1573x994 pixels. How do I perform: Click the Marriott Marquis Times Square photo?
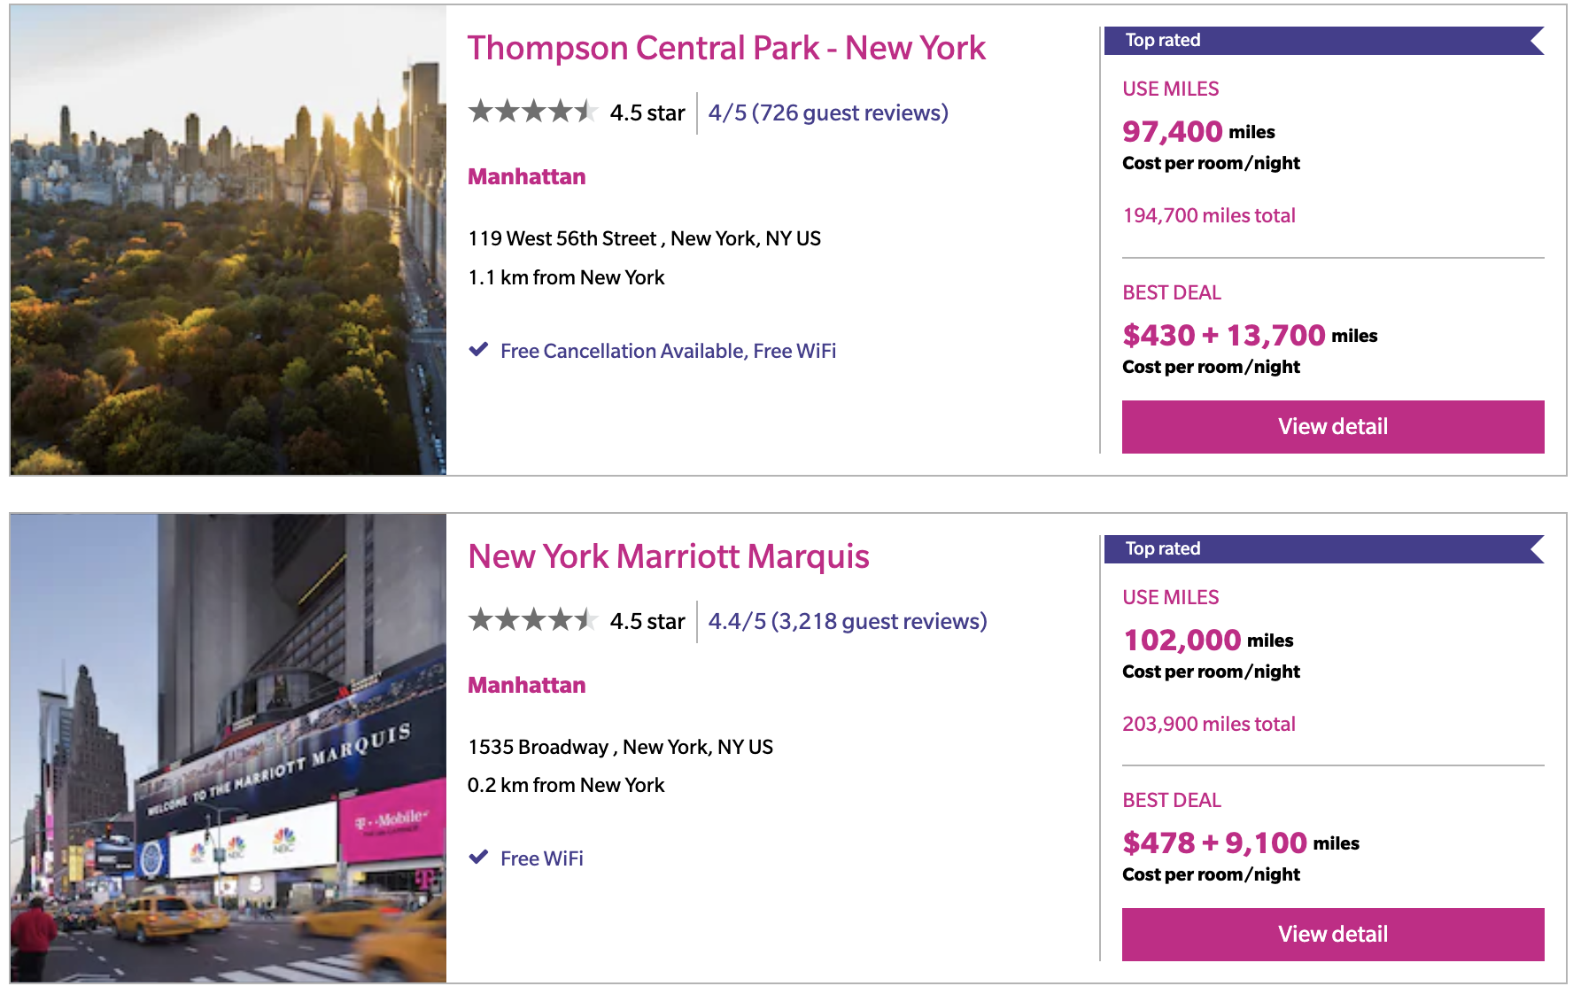pos(229,748)
